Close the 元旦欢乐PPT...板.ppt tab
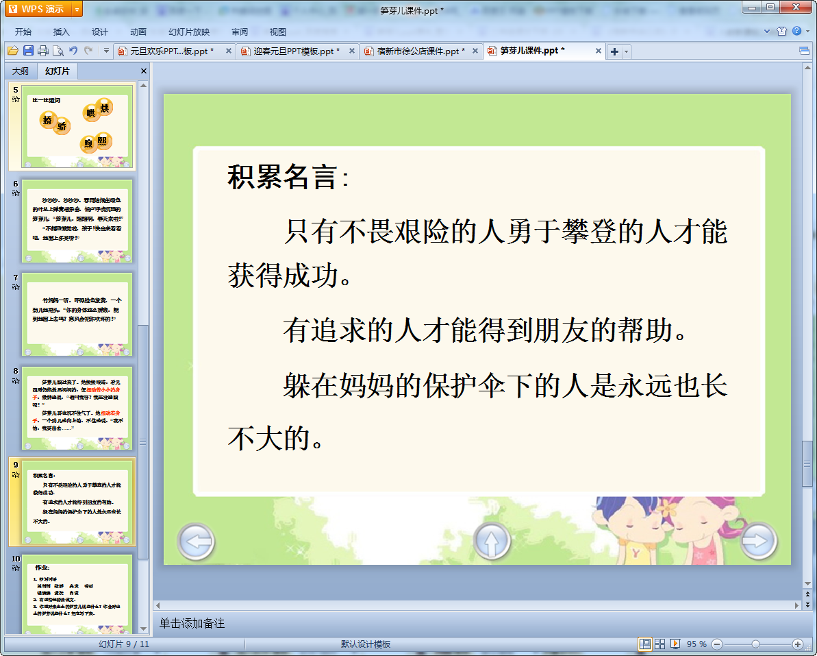Viewport: 817px width, 656px height. click(x=228, y=51)
